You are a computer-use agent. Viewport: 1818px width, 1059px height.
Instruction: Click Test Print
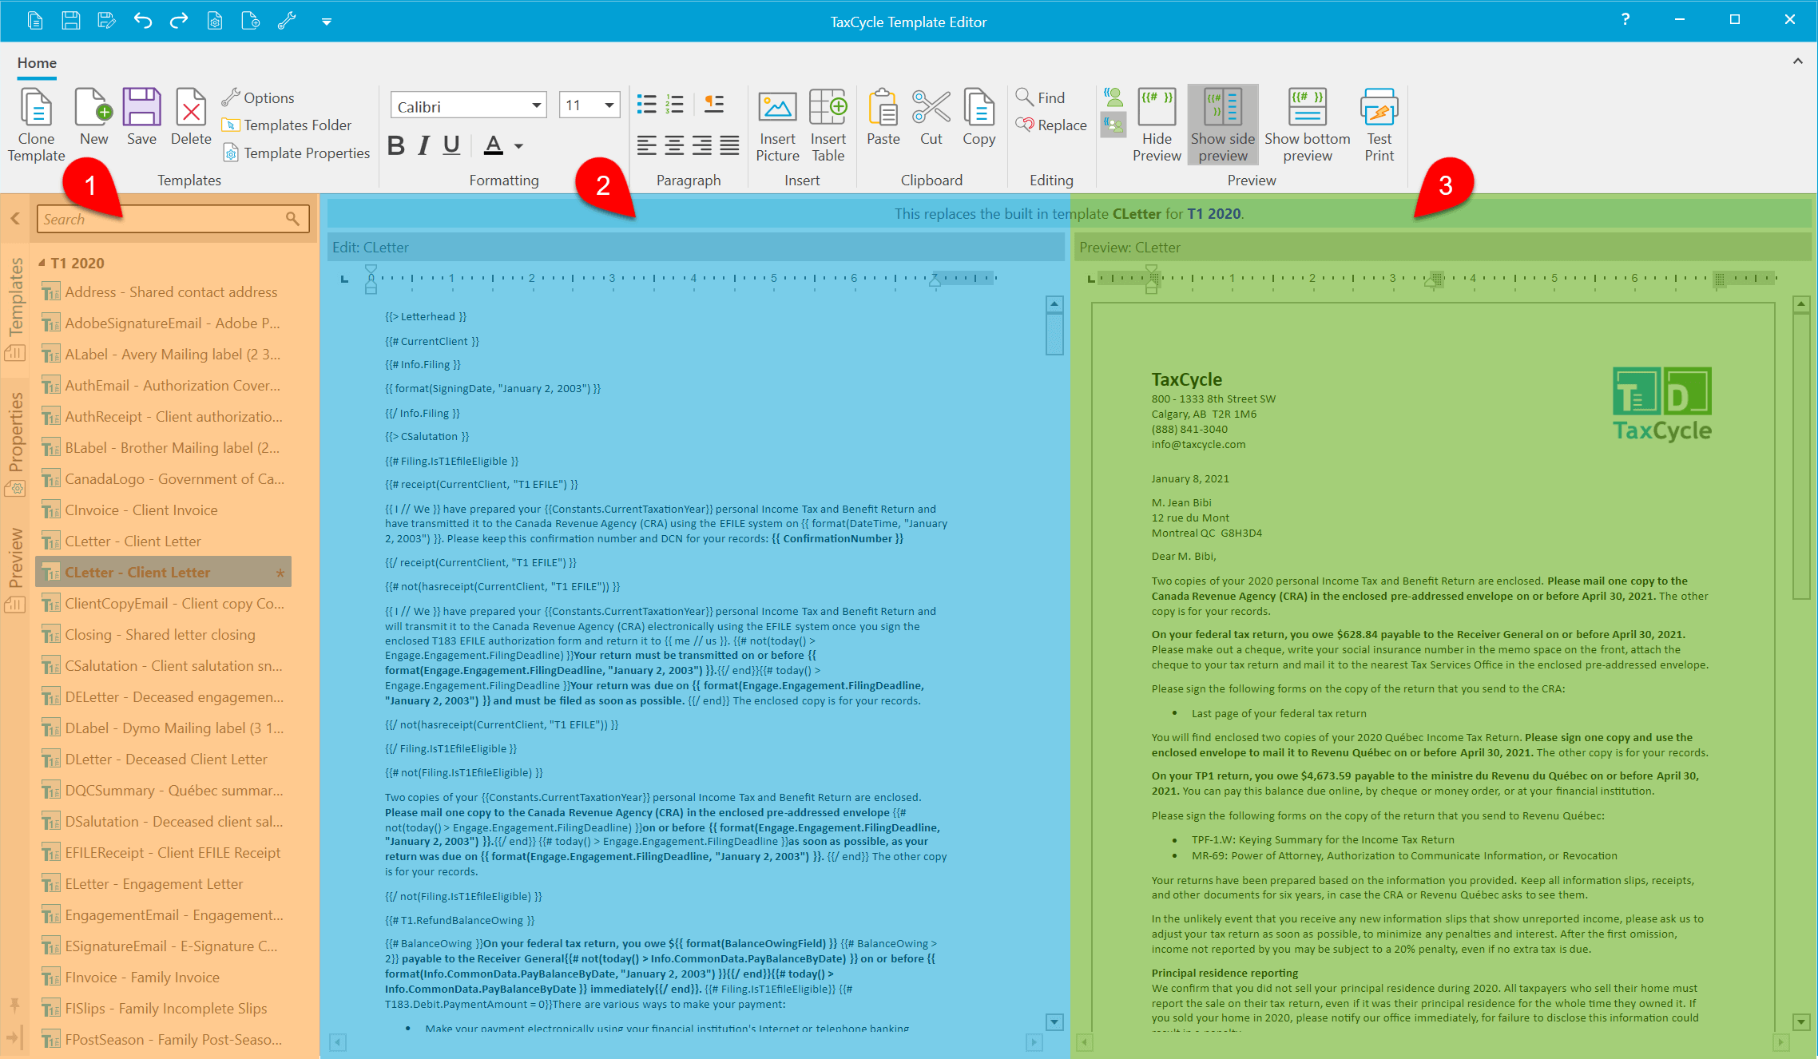pyautogui.click(x=1379, y=125)
